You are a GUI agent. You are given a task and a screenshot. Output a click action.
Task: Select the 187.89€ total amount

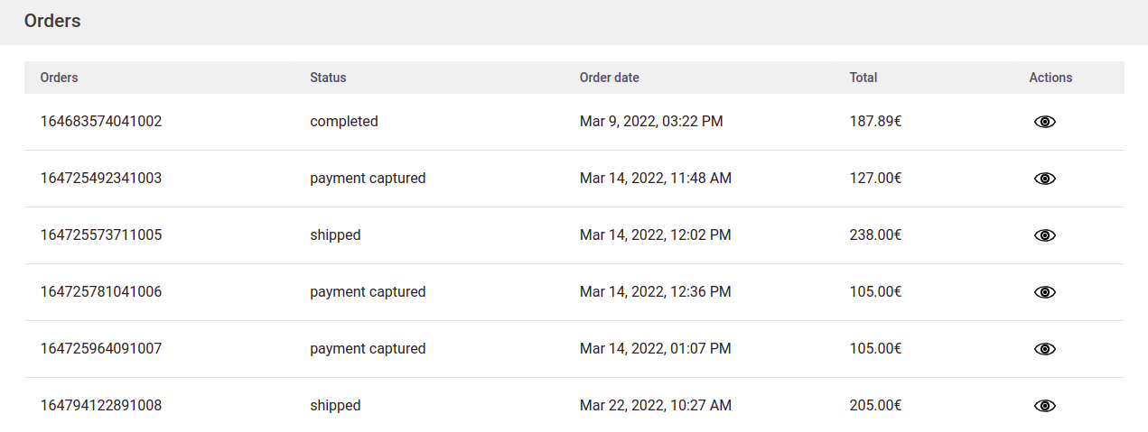875,121
